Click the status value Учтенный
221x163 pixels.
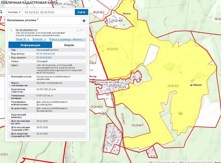click(x=42, y=61)
